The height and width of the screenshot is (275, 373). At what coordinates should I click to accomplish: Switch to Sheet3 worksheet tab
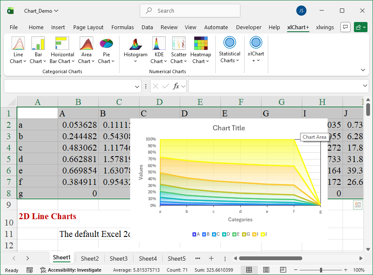[x=119, y=258]
